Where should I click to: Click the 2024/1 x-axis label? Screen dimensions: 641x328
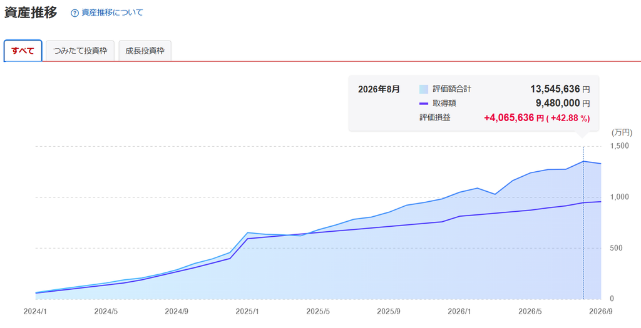(36, 312)
